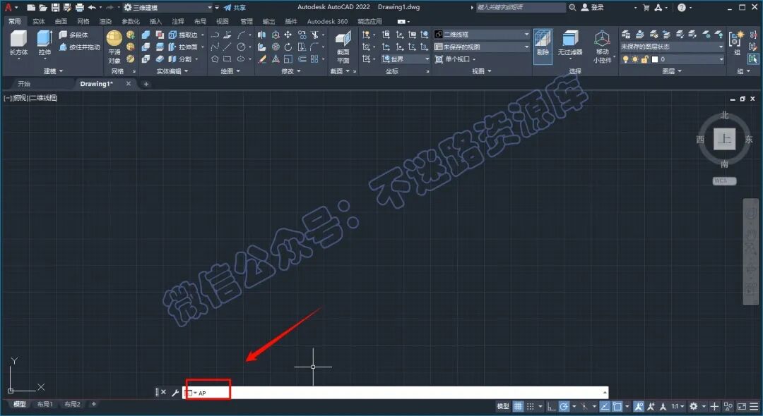The height and width of the screenshot is (416, 763).
Task: Click the save icon in quick access toolbar
Action: click(x=55, y=7)
